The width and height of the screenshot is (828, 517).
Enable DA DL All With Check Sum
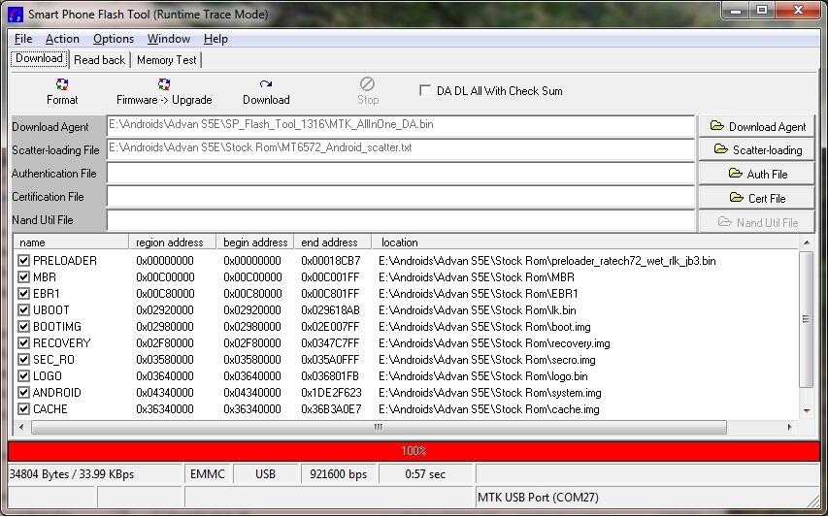(x=425, y=90)
